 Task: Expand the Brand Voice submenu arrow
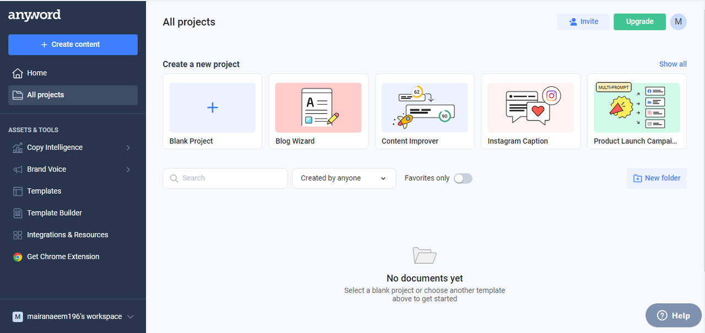128,170
